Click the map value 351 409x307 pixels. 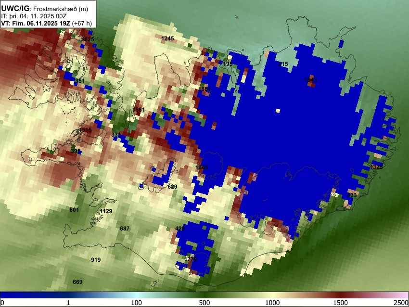click(80, 81)
